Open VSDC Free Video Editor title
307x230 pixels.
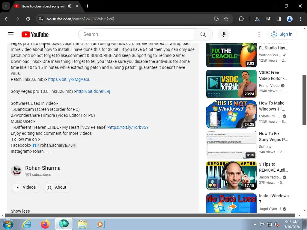[x=273, y=75]
